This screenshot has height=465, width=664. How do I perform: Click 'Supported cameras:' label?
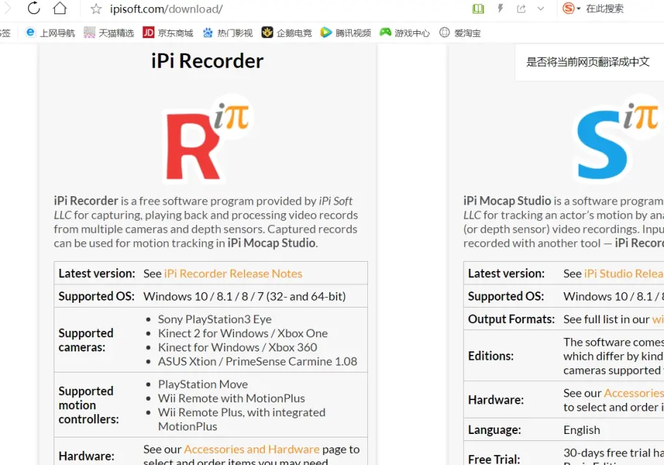pos(86,340)
